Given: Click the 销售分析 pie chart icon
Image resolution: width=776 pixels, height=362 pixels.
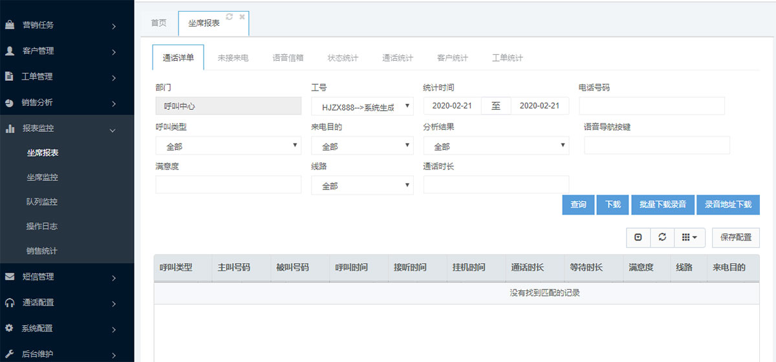Looking at the screenshot, I should tap(9, 103).
